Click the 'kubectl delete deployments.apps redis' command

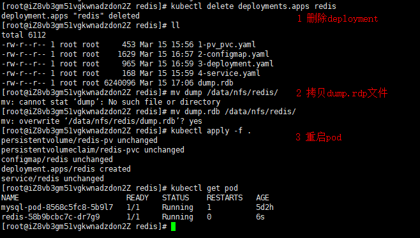pyautogui.click(x=253, y=6)
